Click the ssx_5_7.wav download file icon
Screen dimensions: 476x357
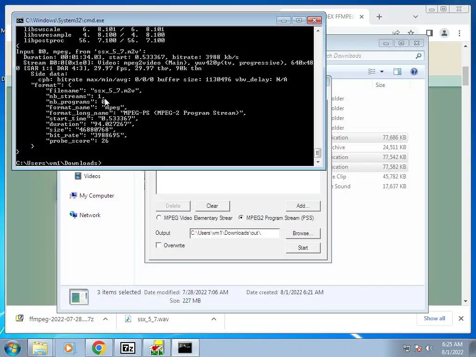pyautogui.click(x=128, y=319)
